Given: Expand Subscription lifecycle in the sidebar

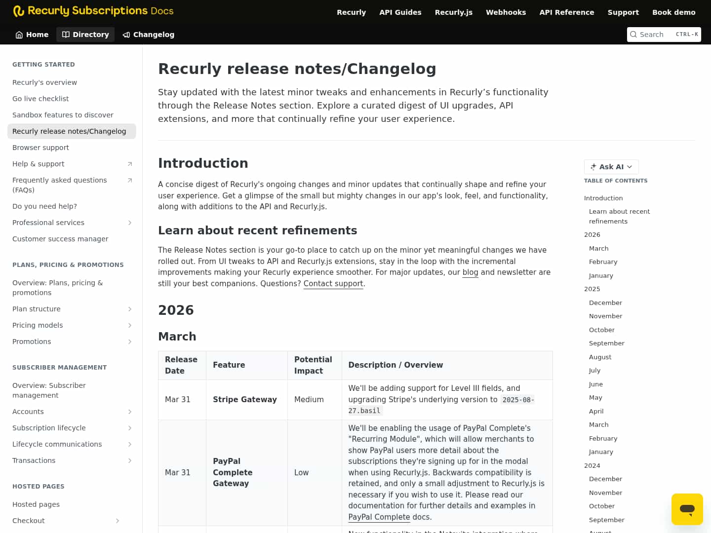Looking at the screenshot, I should [130, 428].
